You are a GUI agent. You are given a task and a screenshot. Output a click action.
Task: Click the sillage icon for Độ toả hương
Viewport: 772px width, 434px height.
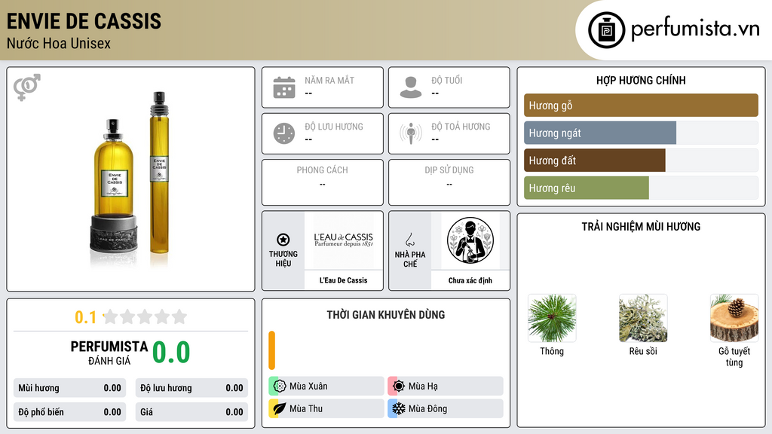[411, 133]
